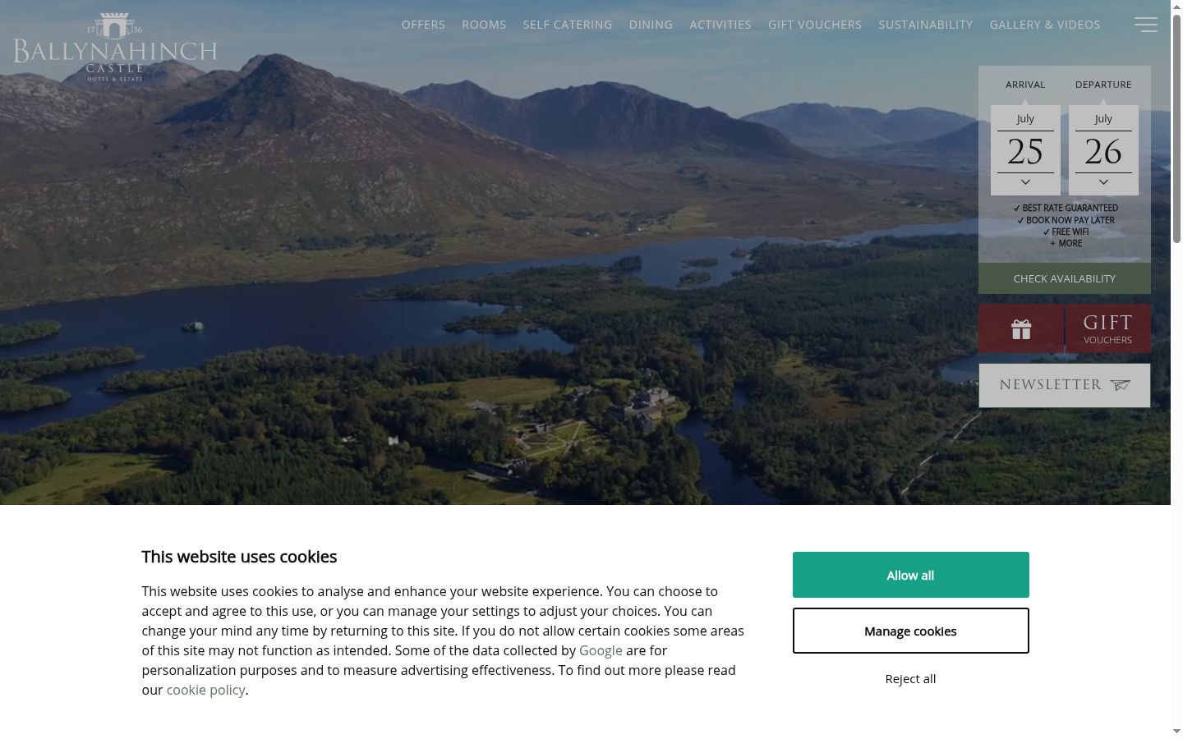
Task: Click Allow all cookies button
Action: tap(910, 575)
